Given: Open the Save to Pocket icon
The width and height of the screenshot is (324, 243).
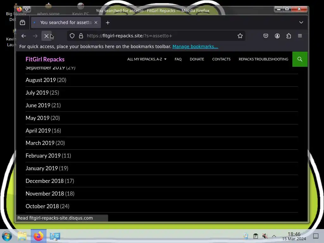Looking at the screenshot, I should point(266,36).
